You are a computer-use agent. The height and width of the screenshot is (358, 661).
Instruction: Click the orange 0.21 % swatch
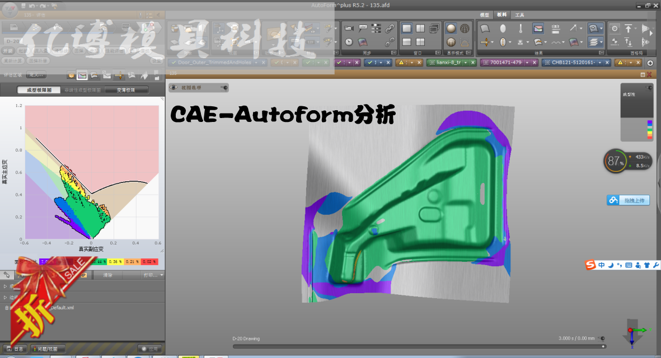click(133, 262)
